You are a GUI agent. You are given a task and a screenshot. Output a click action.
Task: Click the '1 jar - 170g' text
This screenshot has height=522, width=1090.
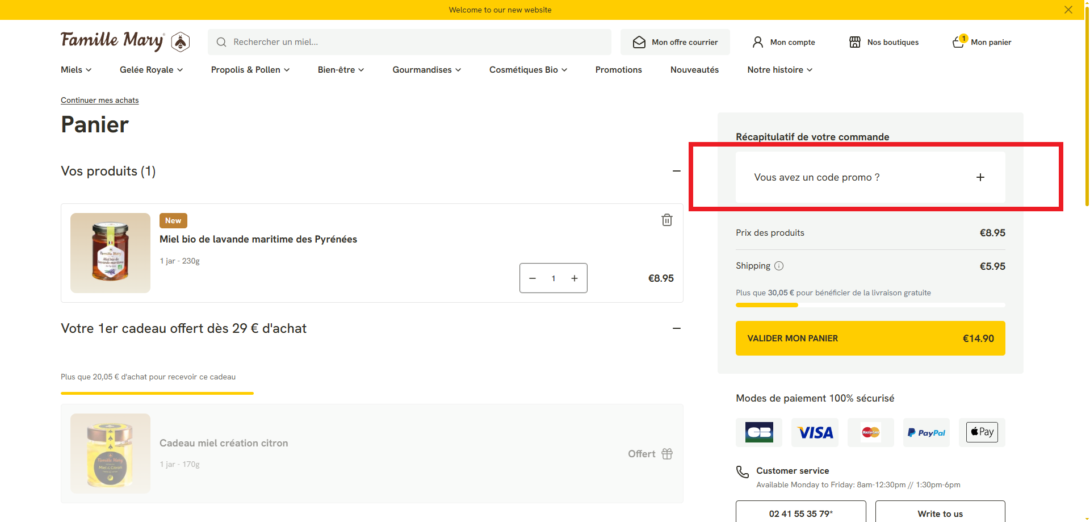click(179, 465)
